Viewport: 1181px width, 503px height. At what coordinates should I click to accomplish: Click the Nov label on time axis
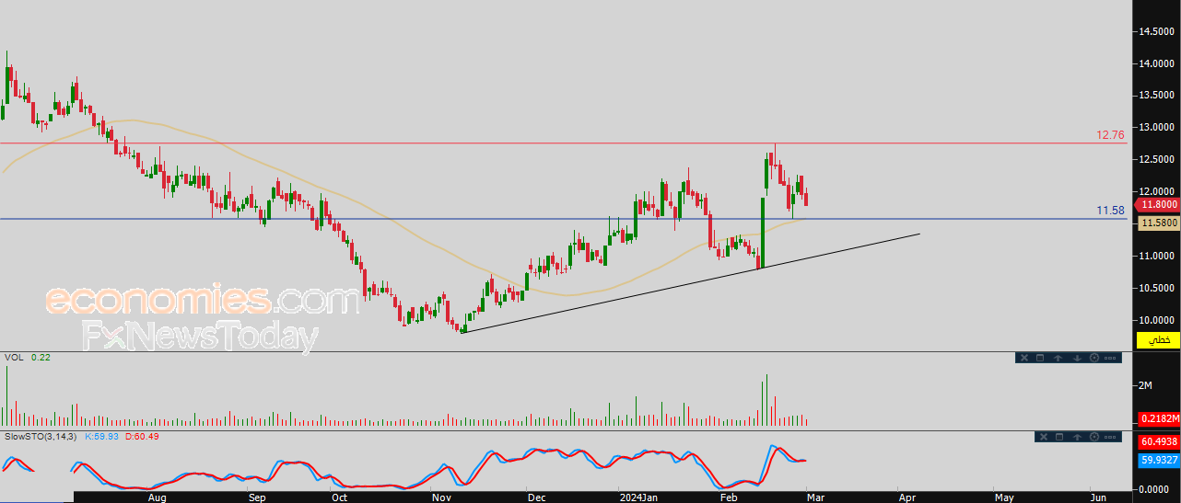[440, 497]
